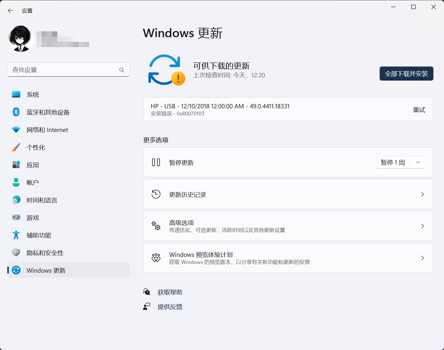The height and width of the screenshot is (350, 444).
Task: Click the 个性化 paintbrush icon
Action: pyautogui.click(x=16, y=147)
